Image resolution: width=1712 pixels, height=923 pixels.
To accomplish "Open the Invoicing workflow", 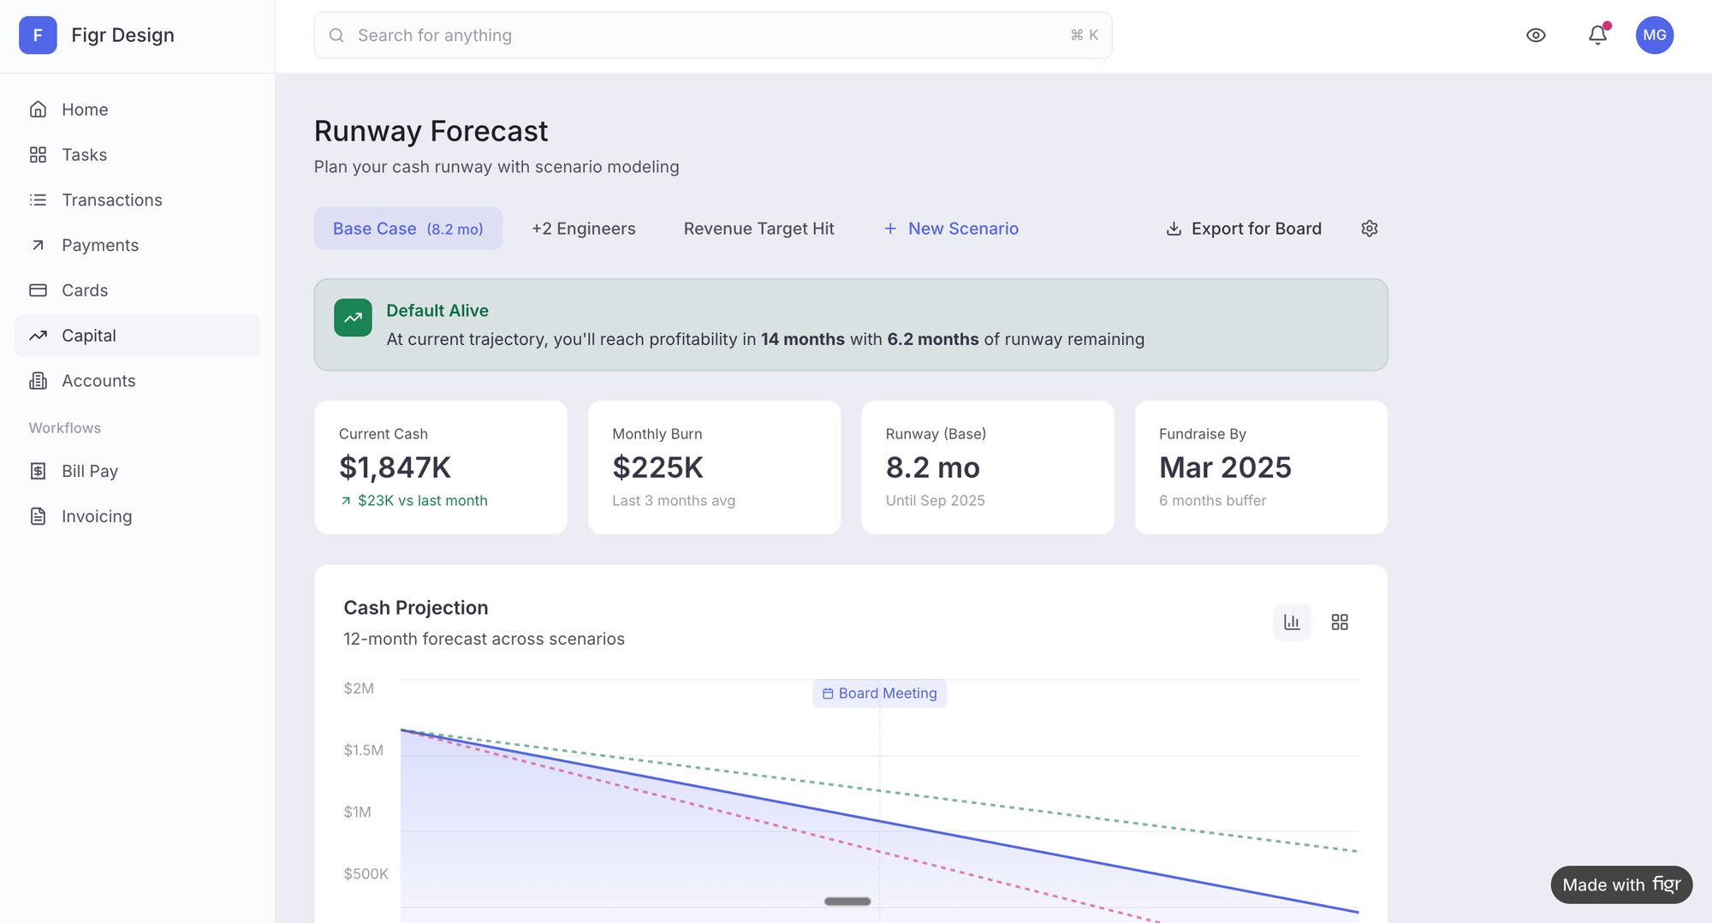I will point(96,515).
